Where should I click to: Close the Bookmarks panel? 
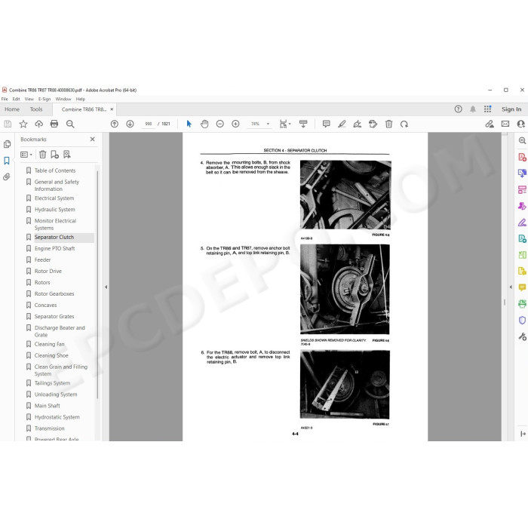pos(92,139)
